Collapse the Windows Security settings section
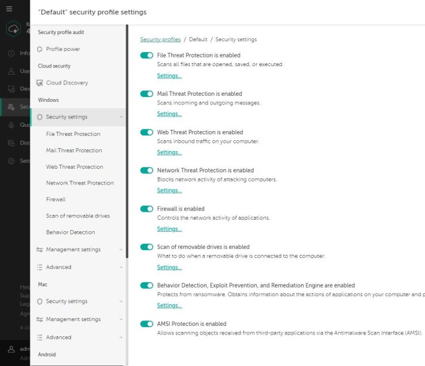The image size is (425, 366). point(121,117)
